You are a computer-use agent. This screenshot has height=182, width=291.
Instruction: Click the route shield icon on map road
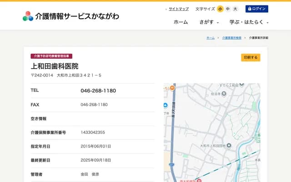pos(171,165)
